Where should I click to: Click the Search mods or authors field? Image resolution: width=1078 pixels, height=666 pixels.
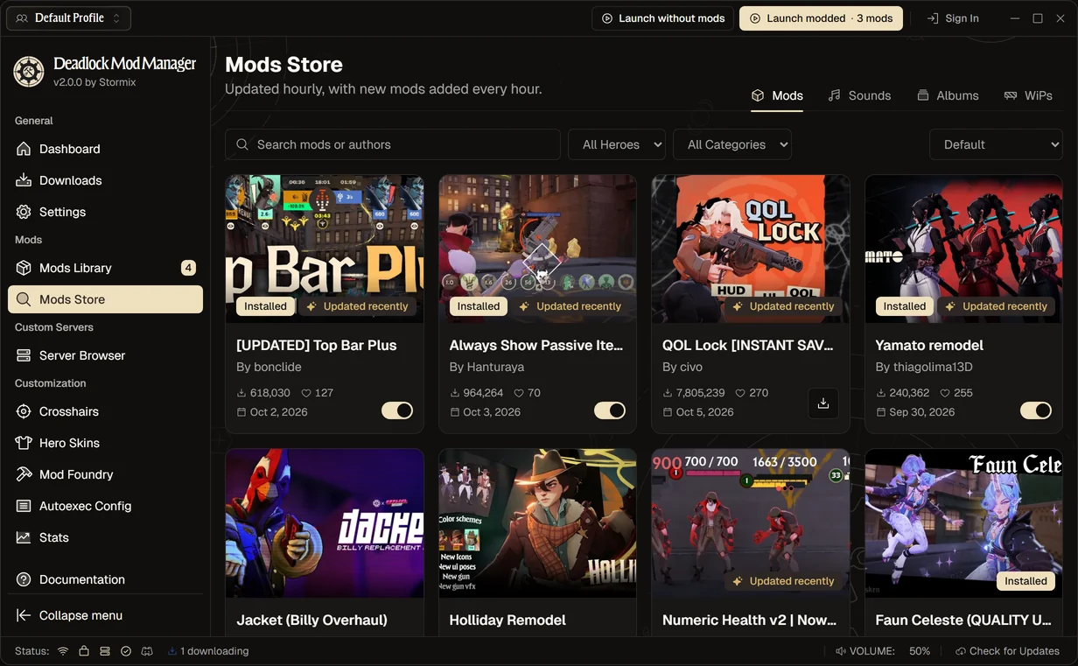click(x=393, y=144)
